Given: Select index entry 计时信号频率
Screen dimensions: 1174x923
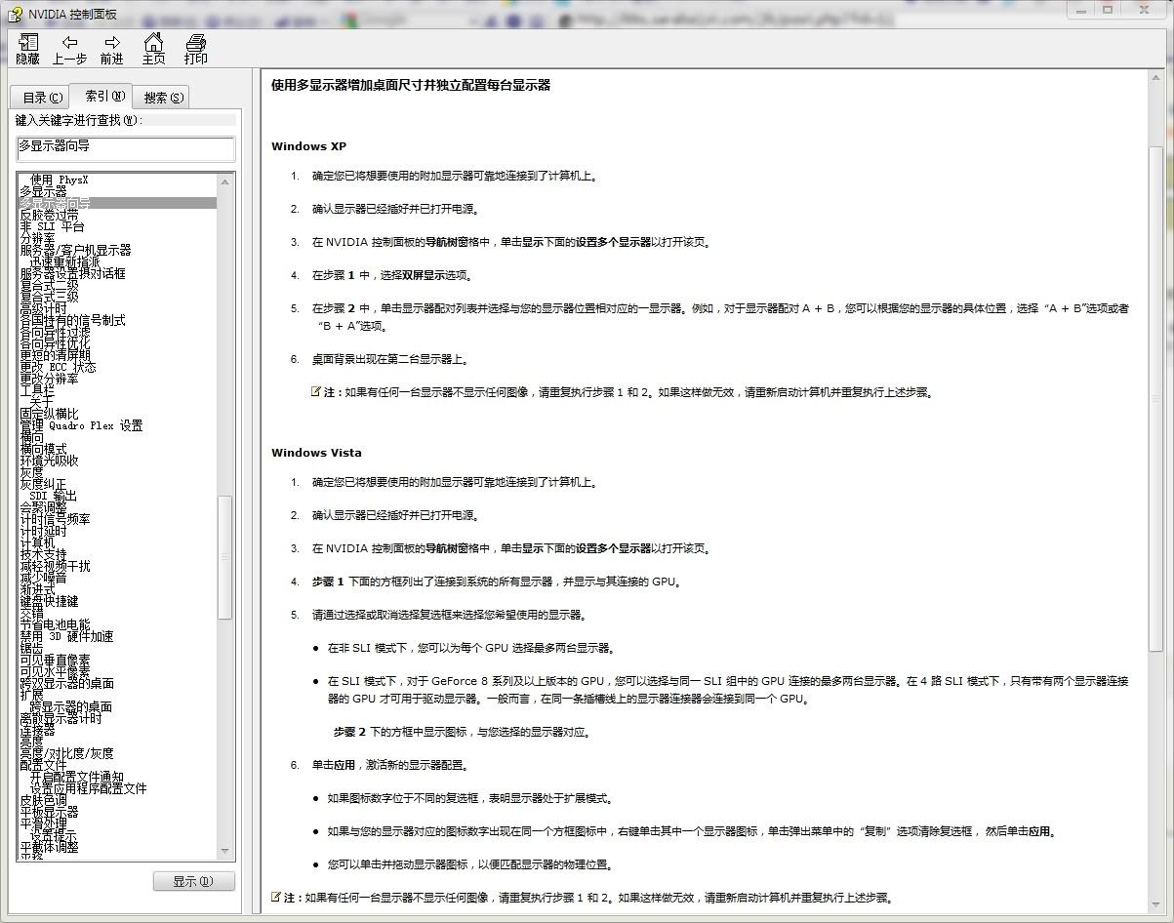Looking at the screenshot, I should [55, 520].
